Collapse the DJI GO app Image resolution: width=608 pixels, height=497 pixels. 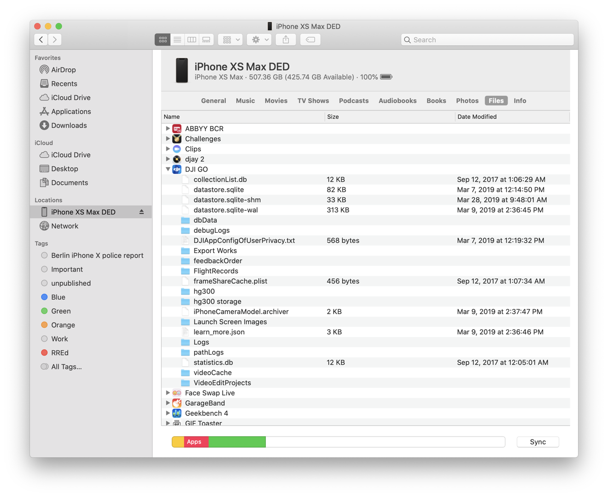pos(168,169)
